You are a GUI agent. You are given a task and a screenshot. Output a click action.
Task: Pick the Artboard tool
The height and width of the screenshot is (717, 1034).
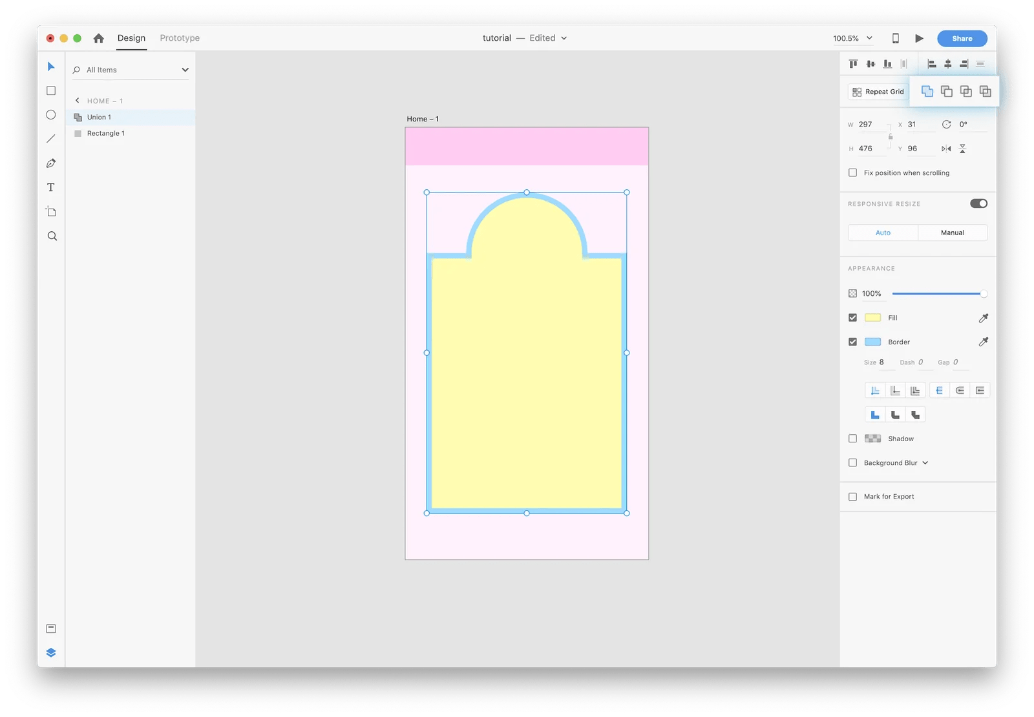[x=51, y=212]
